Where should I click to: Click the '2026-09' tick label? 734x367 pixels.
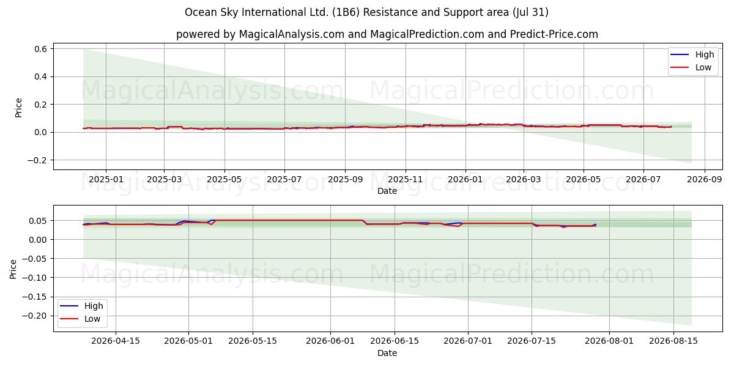pyautogui.click(x=705, y=179)
